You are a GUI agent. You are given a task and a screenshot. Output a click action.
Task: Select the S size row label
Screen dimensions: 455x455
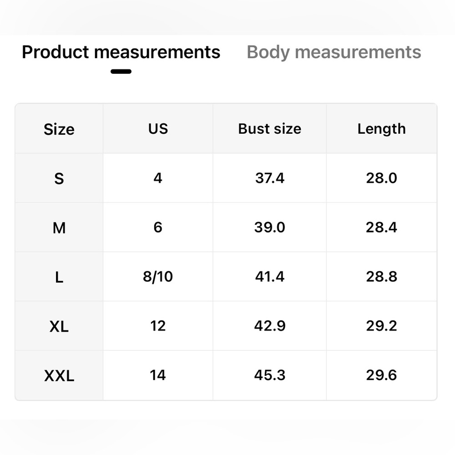pyautogui.click(x=59, y=178)
